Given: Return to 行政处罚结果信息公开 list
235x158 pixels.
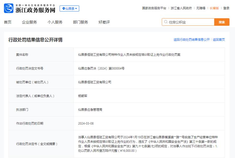Looking at the screenshot, I should (192, 40).
